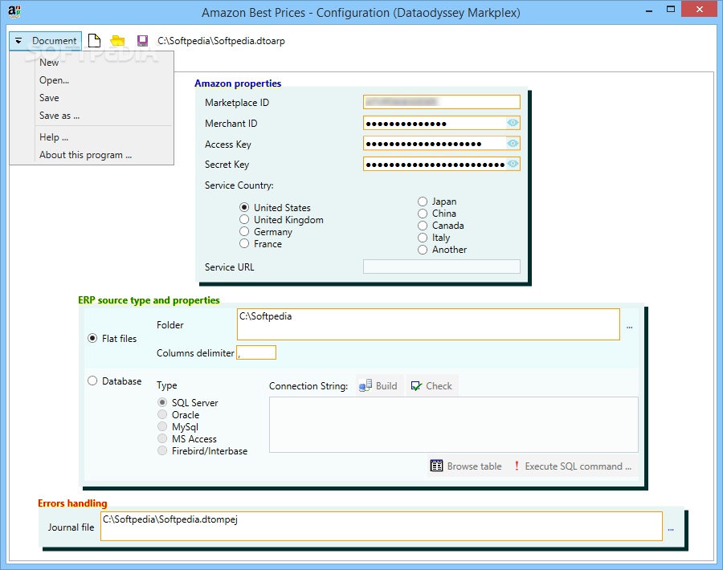Reveal the Access Key with the eye icon

(x=513, y=144)
